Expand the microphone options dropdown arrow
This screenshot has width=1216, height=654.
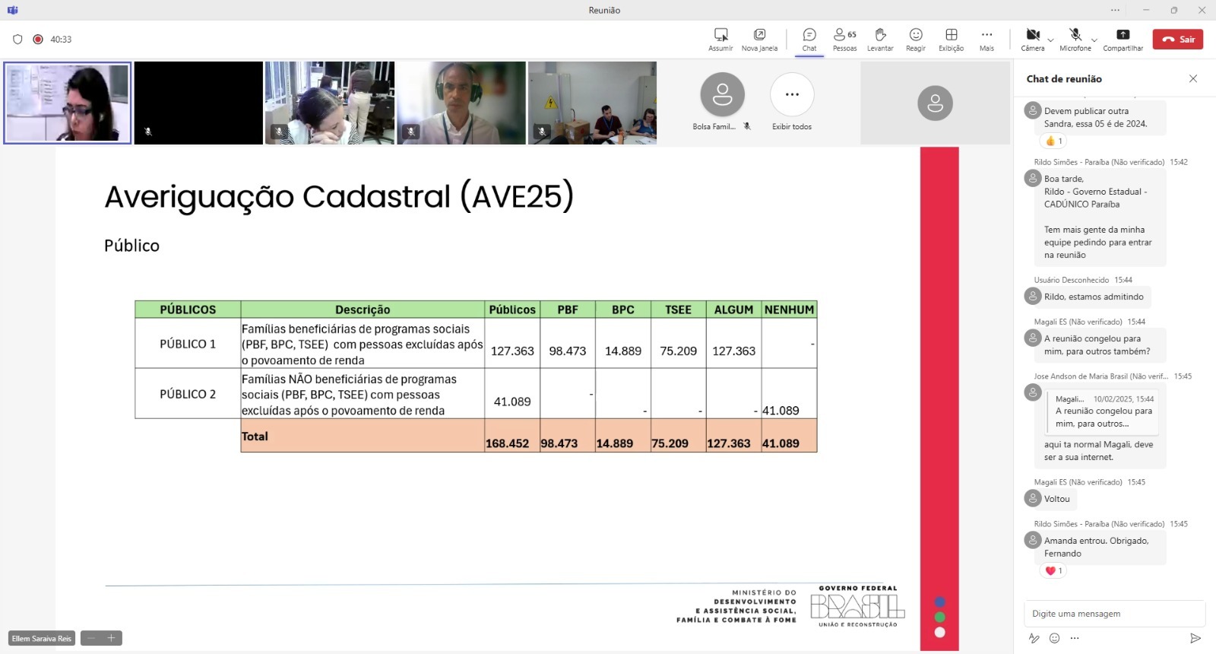click(x=1094, y=40)
